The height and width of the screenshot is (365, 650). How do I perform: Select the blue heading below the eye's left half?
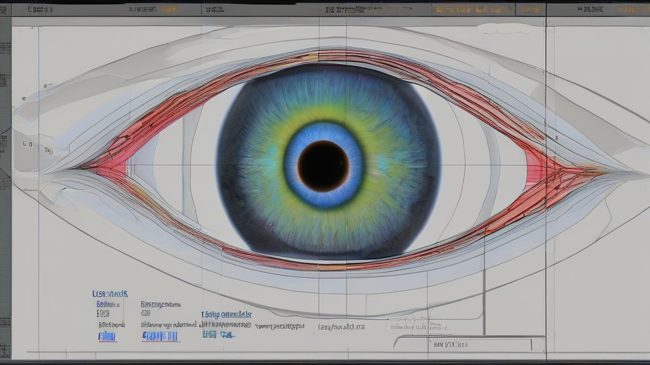pos(227,314)
